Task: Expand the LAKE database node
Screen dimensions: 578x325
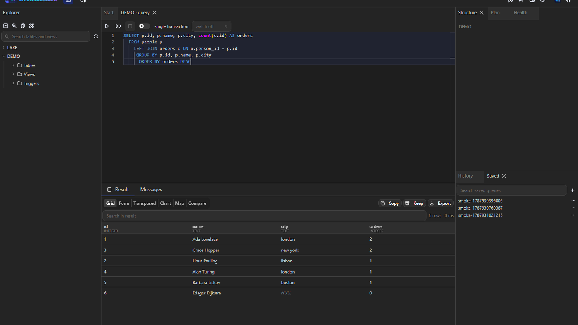Action: coord(4,47)
